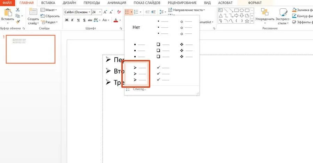The height and width of the screenshot is (163, 313).
Task: Choose the hollow square bullet style
Action: pos(163,51)
